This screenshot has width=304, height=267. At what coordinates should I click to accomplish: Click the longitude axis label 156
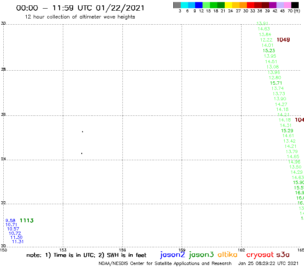point(122,250)
